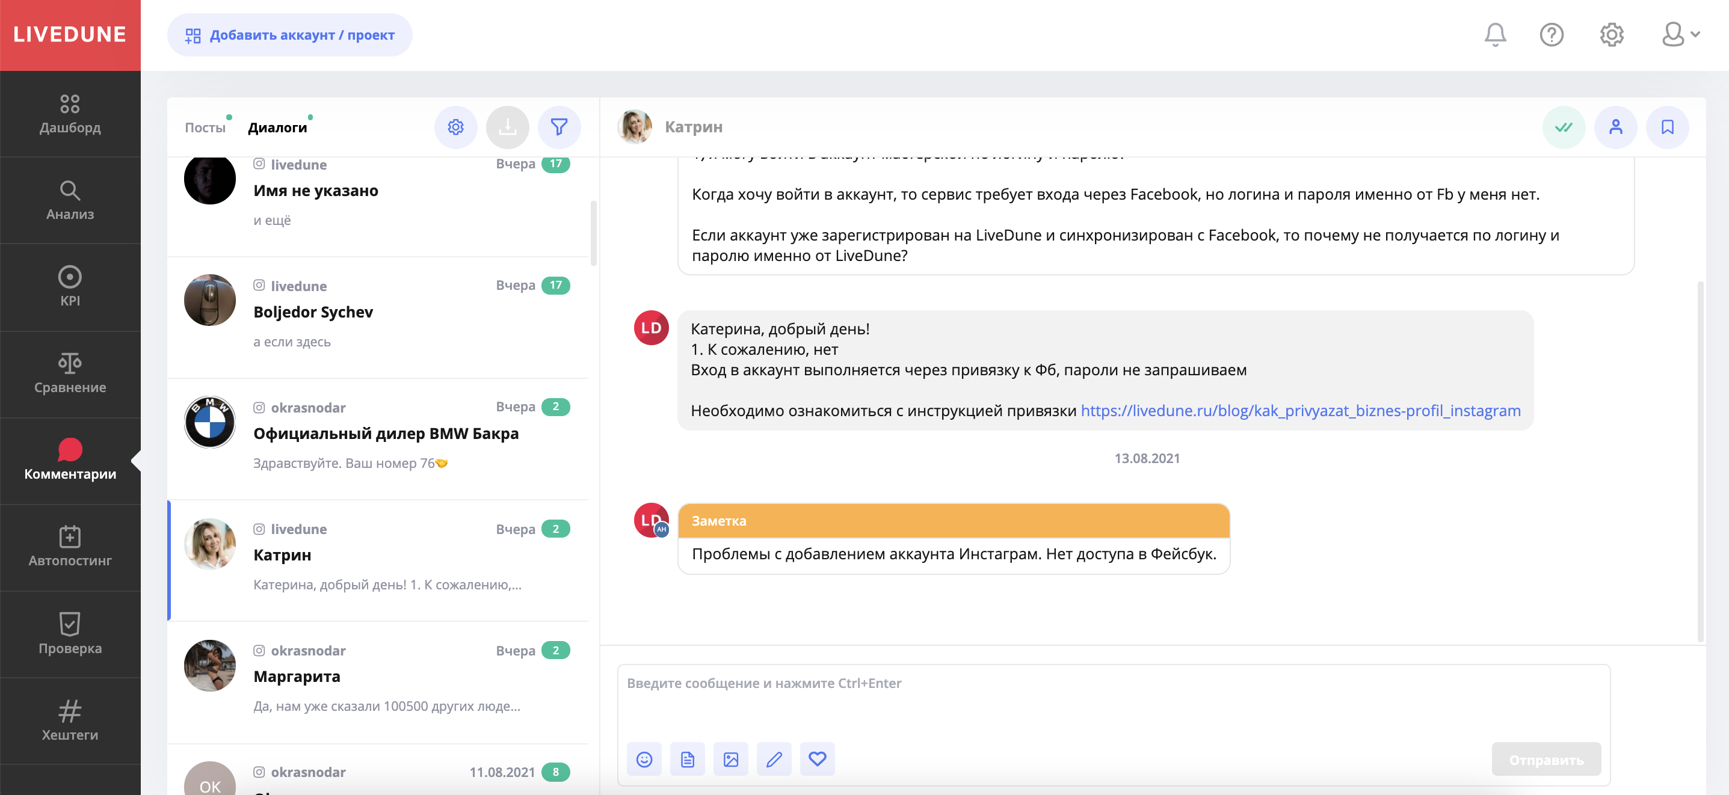Click the chat messages scrollbar
Image resolution: width=1729 pixels, height=795 pixels.
point(1700,462)
